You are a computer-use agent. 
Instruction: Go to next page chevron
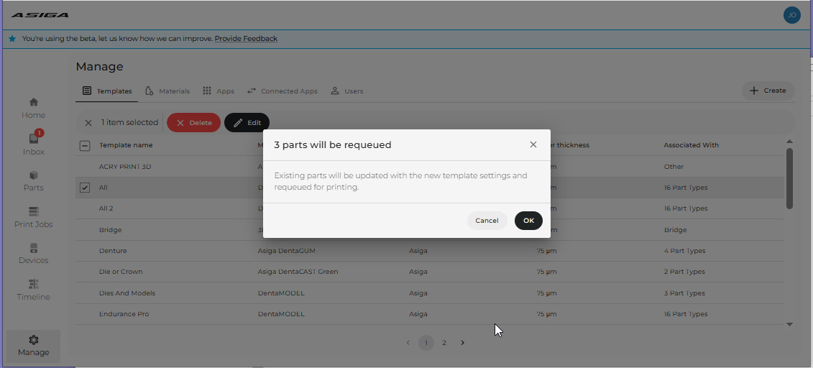click(x=462, y=343)
